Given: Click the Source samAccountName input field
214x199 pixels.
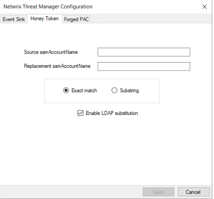Looking at the screenshot, I should (x=144, y=52).
